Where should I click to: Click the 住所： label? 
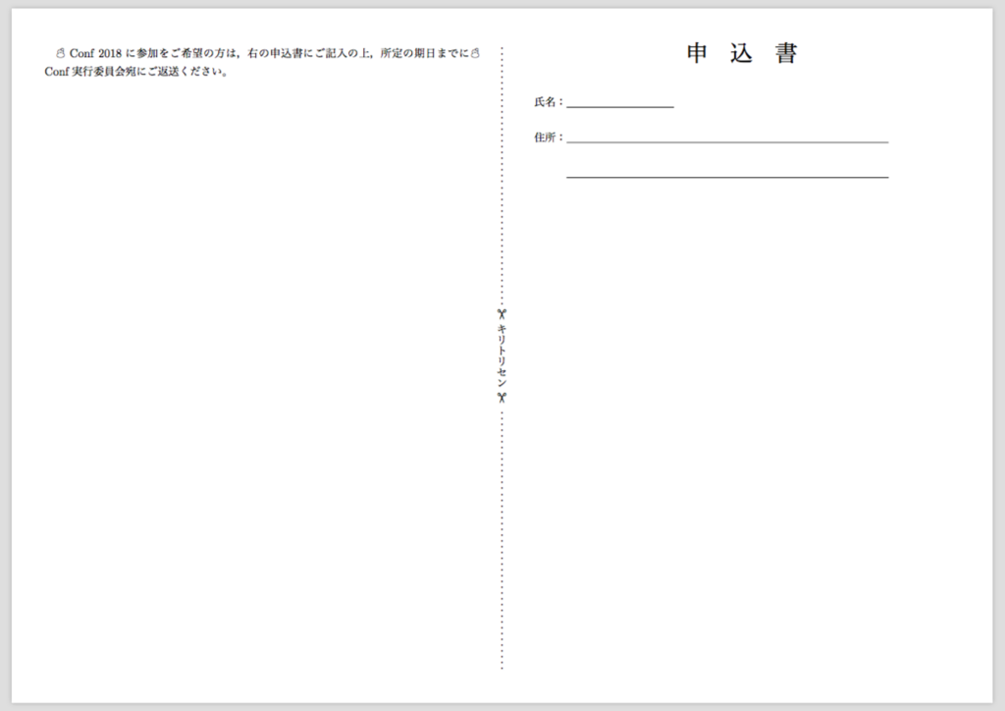pos(549,137)
